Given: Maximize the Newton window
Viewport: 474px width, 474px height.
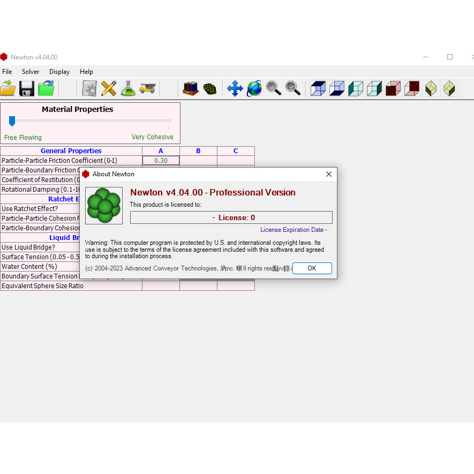Looking at the screenshot, I should [x=450, y=57].
